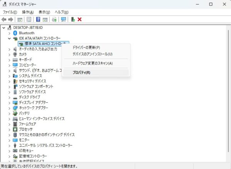231x169 pixels.
Task: Open the ファイル(F) menu
Action: pos(10,12)
